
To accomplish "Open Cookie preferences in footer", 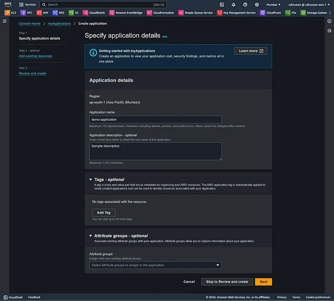I will [x=318, y=297].
